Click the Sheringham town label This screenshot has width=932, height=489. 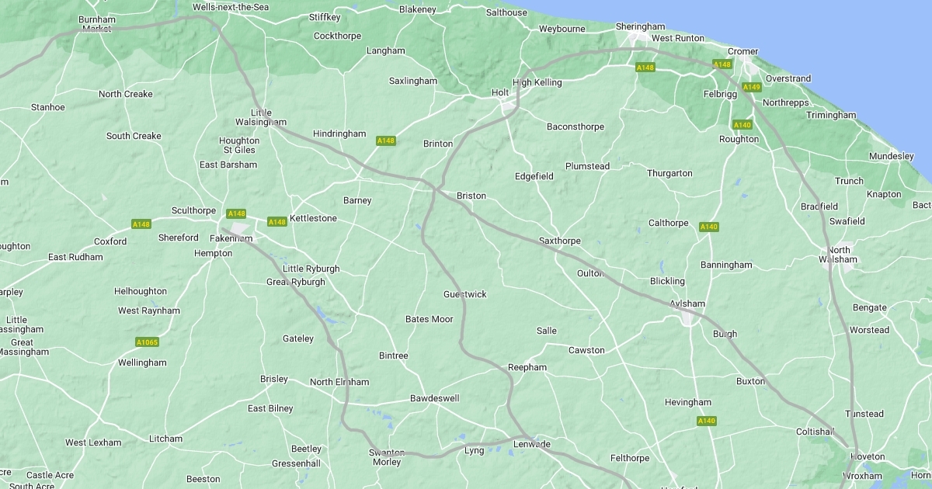point(640,26)
